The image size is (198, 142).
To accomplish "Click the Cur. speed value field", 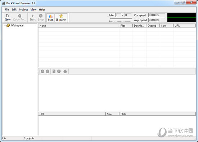I will (157, 15).
